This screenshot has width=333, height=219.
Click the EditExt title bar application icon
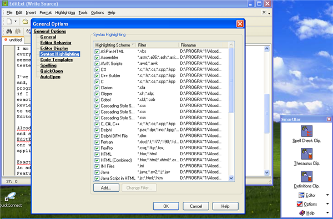click(5, 4)
